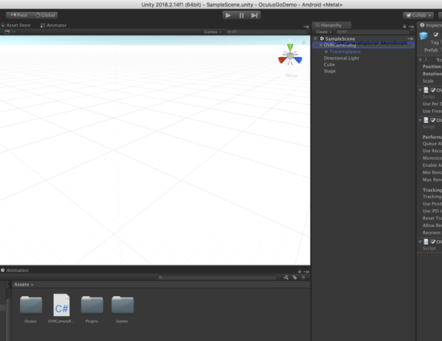Select the Hierarchy tab
This screenshot has height=341, width=442.
[x=331, y=26]
